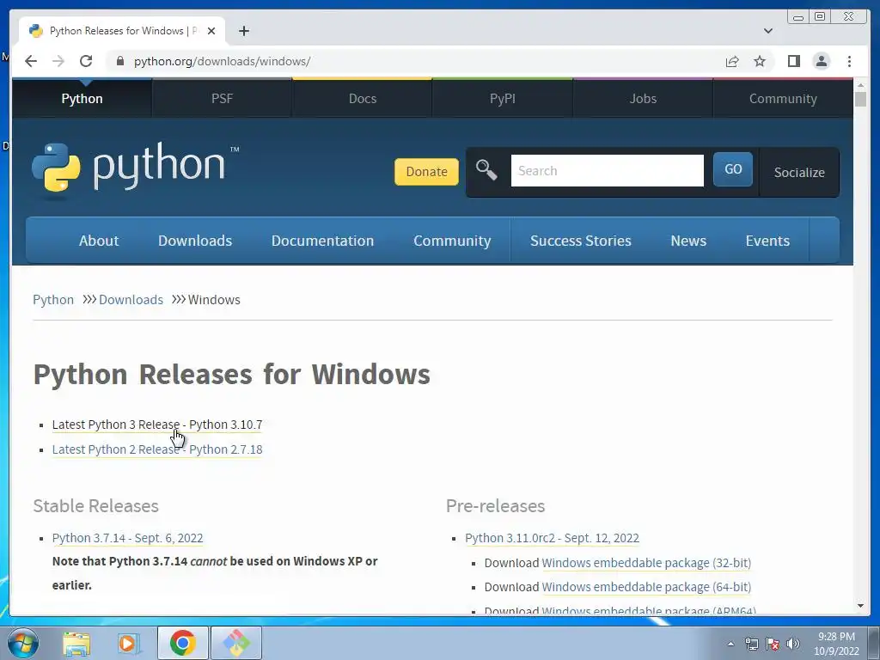This screenshot has height=660, width=880.
Task: Show hidden system tray icons arrow
Action: (x=730, y=644)
